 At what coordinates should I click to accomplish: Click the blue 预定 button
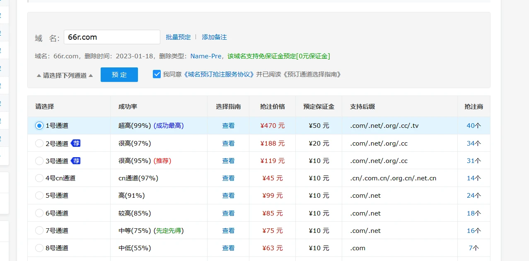coord(119,75)
